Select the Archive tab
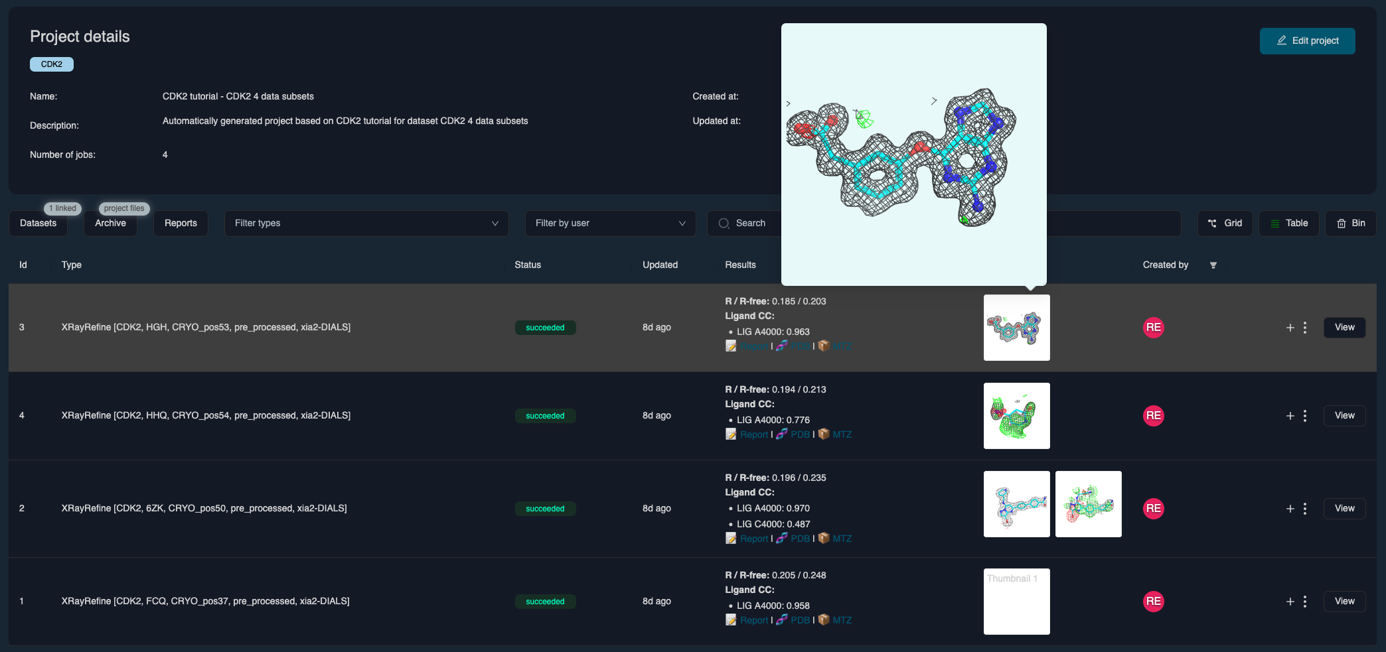Image resolution: width=1386 pixels, height=652 pixels. pyautogui.click(x=110, y=224)
